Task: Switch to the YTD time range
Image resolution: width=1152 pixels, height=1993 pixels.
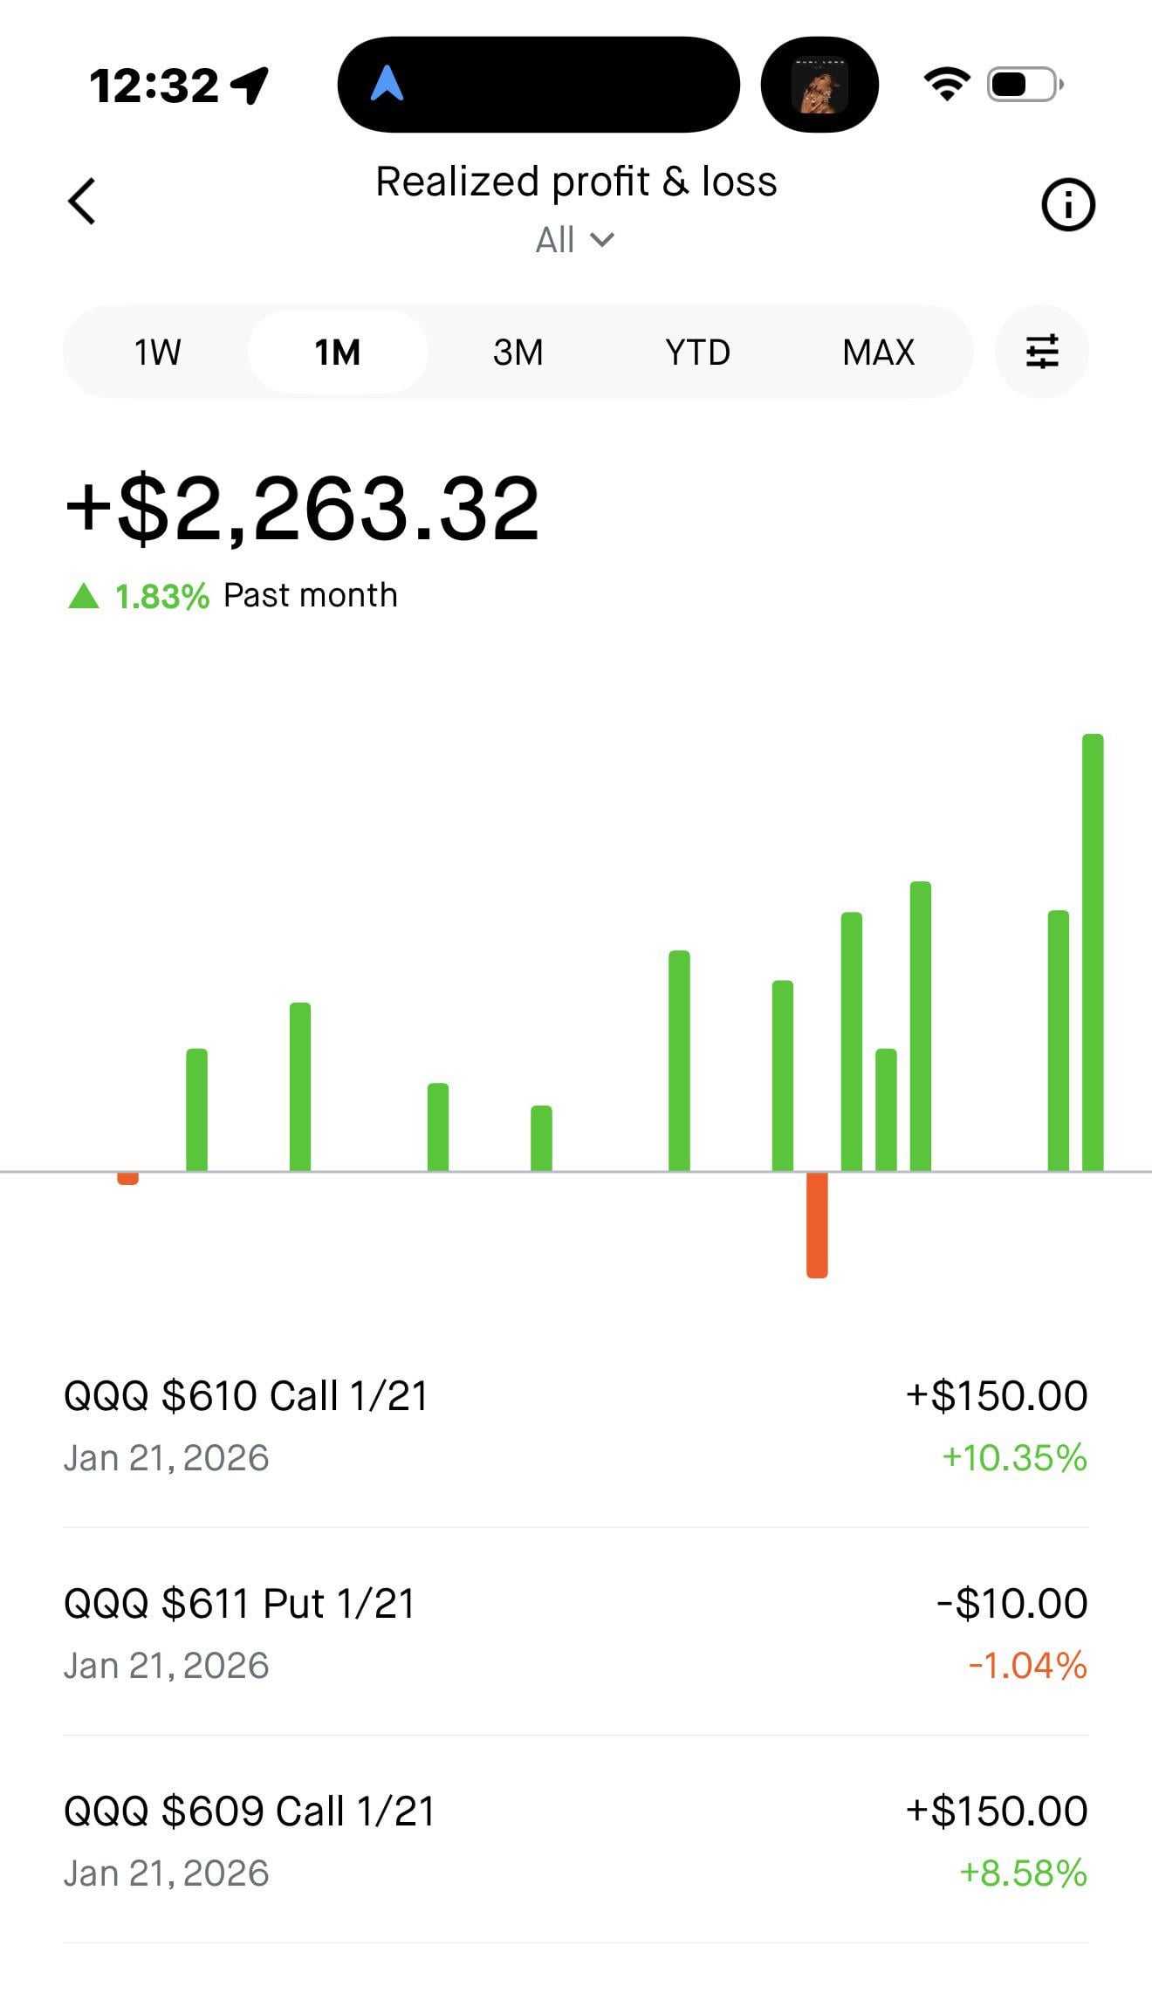Action: [x=697, y=353]
